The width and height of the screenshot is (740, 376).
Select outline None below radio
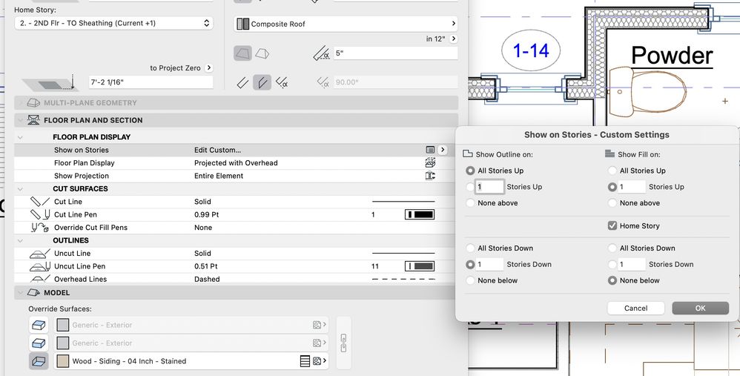click(x=470, y=280)
